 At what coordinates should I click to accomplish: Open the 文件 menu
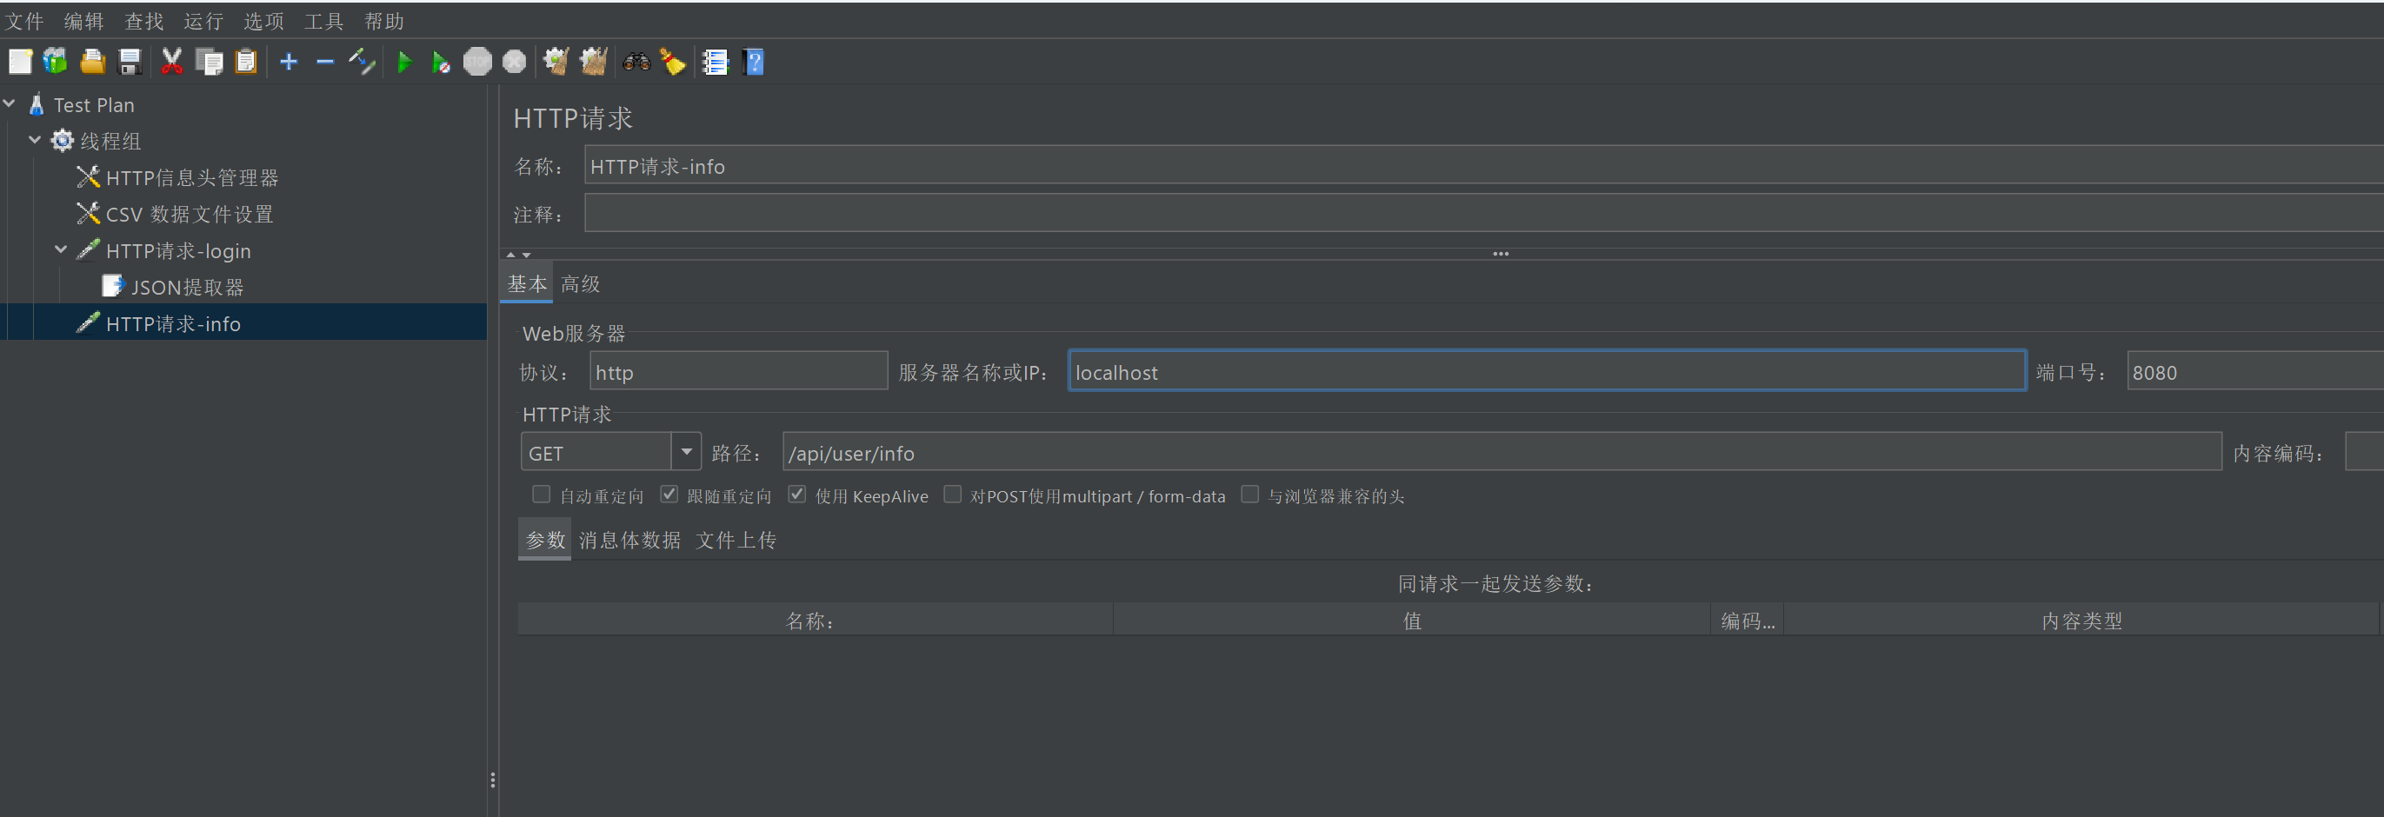coord(24,20)
